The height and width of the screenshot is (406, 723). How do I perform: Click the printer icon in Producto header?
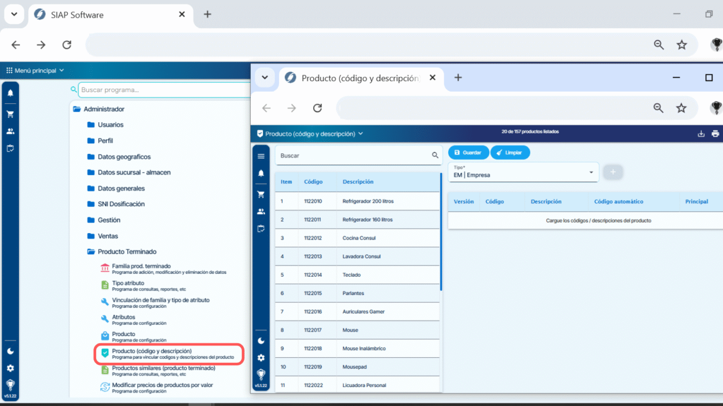[715, 134]
